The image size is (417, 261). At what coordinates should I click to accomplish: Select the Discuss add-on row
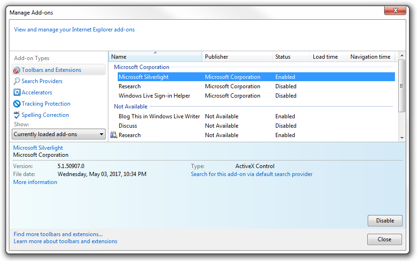click(256, 126)
